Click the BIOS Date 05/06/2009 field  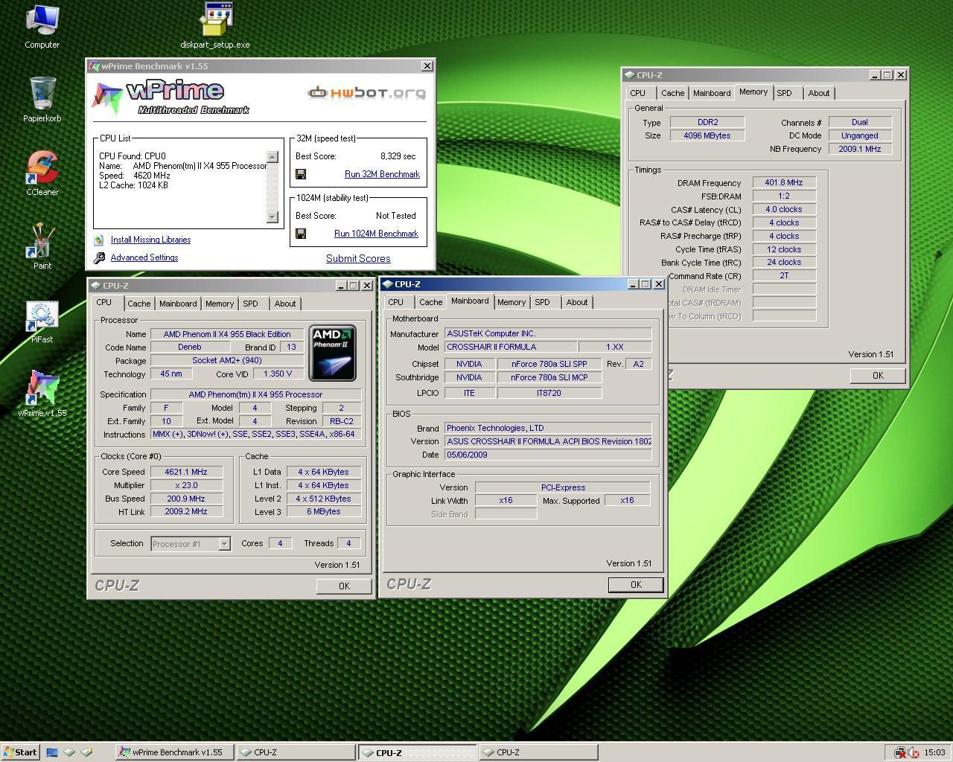[548, 455]
